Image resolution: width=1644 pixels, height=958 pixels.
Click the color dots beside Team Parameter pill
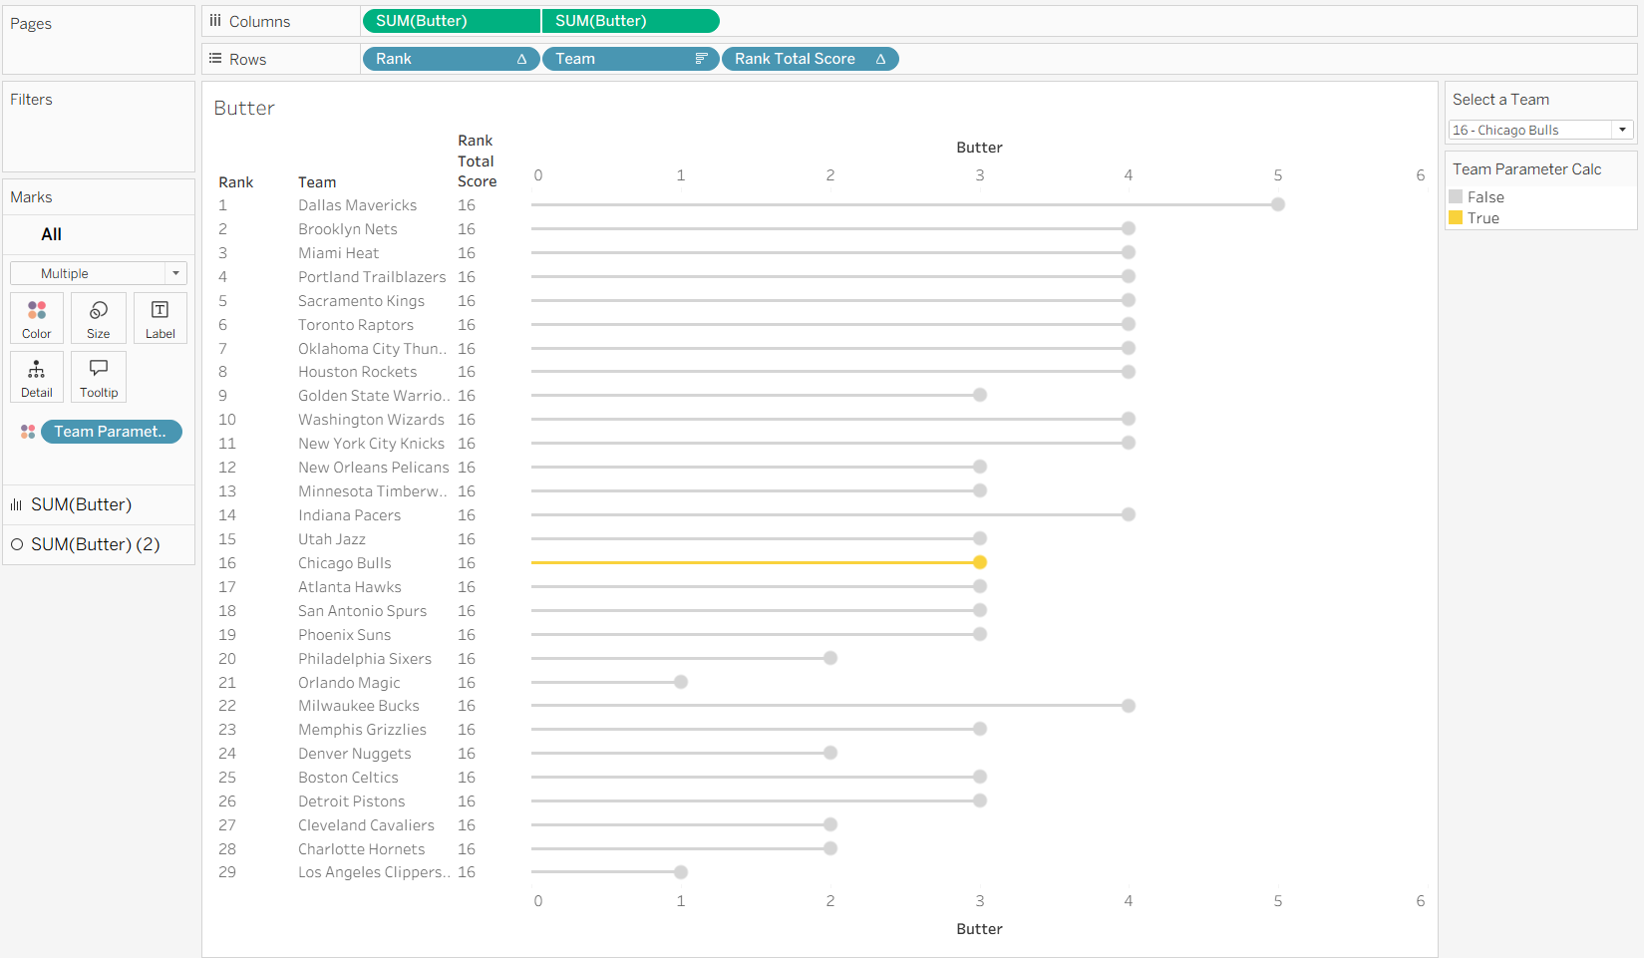point(28,432)
